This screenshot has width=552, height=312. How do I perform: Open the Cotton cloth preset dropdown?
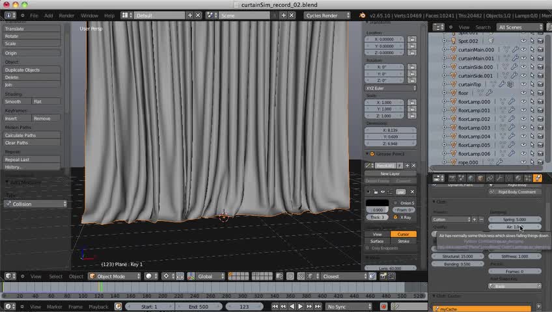451,219
